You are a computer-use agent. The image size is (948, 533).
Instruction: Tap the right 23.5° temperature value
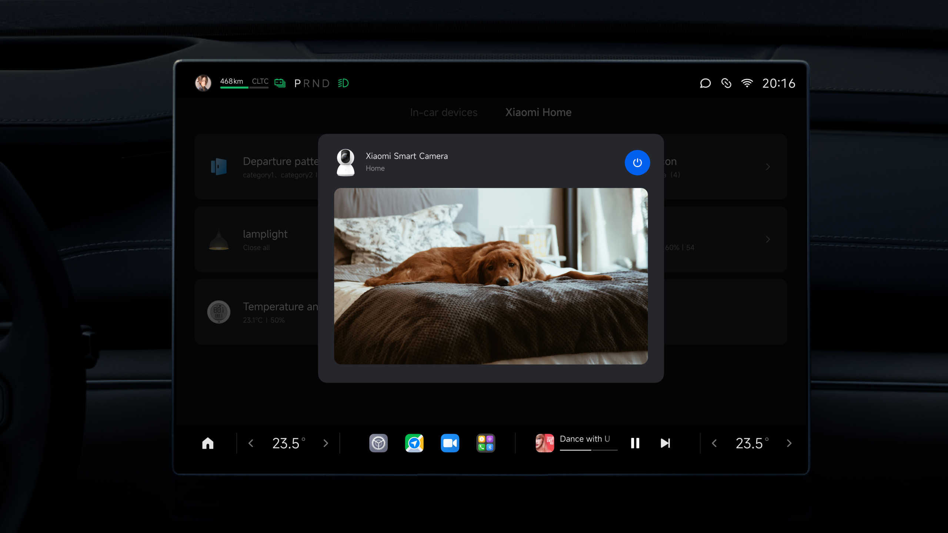coord(752,443)
